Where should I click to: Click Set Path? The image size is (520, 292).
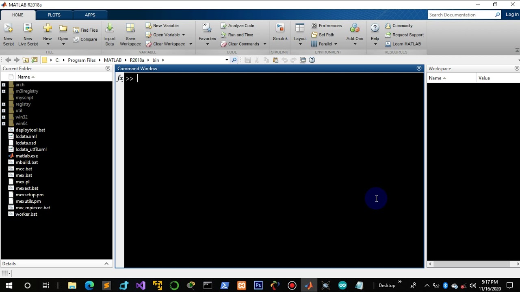click(323, 35)
